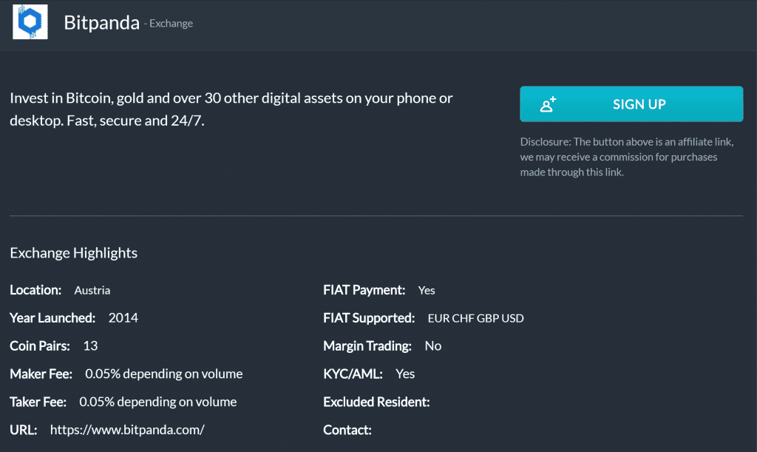Click the Taker Fee 0.05% value
This screenshot has width=757, height=452.
coord(157,402)
